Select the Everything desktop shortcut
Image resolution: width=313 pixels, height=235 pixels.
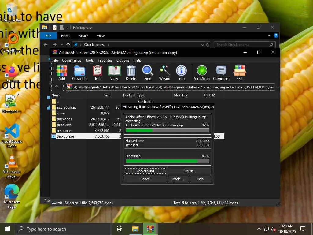point(12,43)
